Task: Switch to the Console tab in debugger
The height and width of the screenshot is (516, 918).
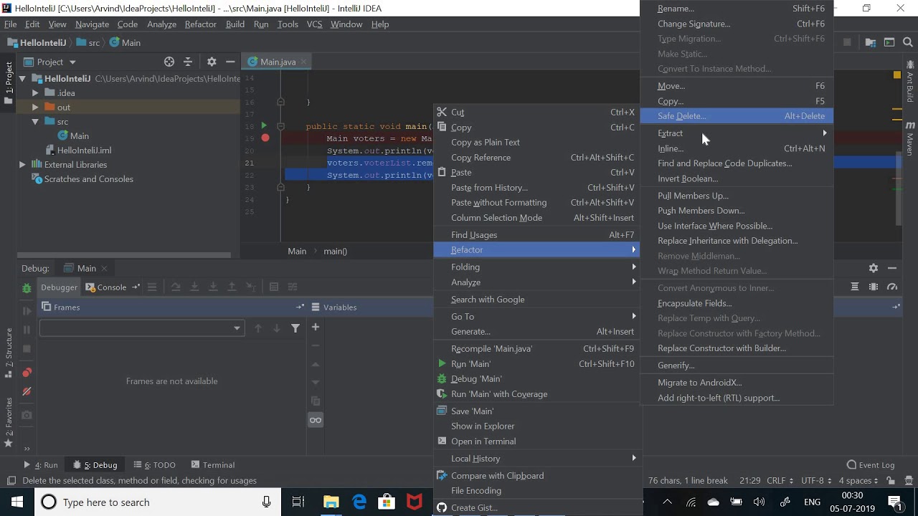Action: point(106,287)
